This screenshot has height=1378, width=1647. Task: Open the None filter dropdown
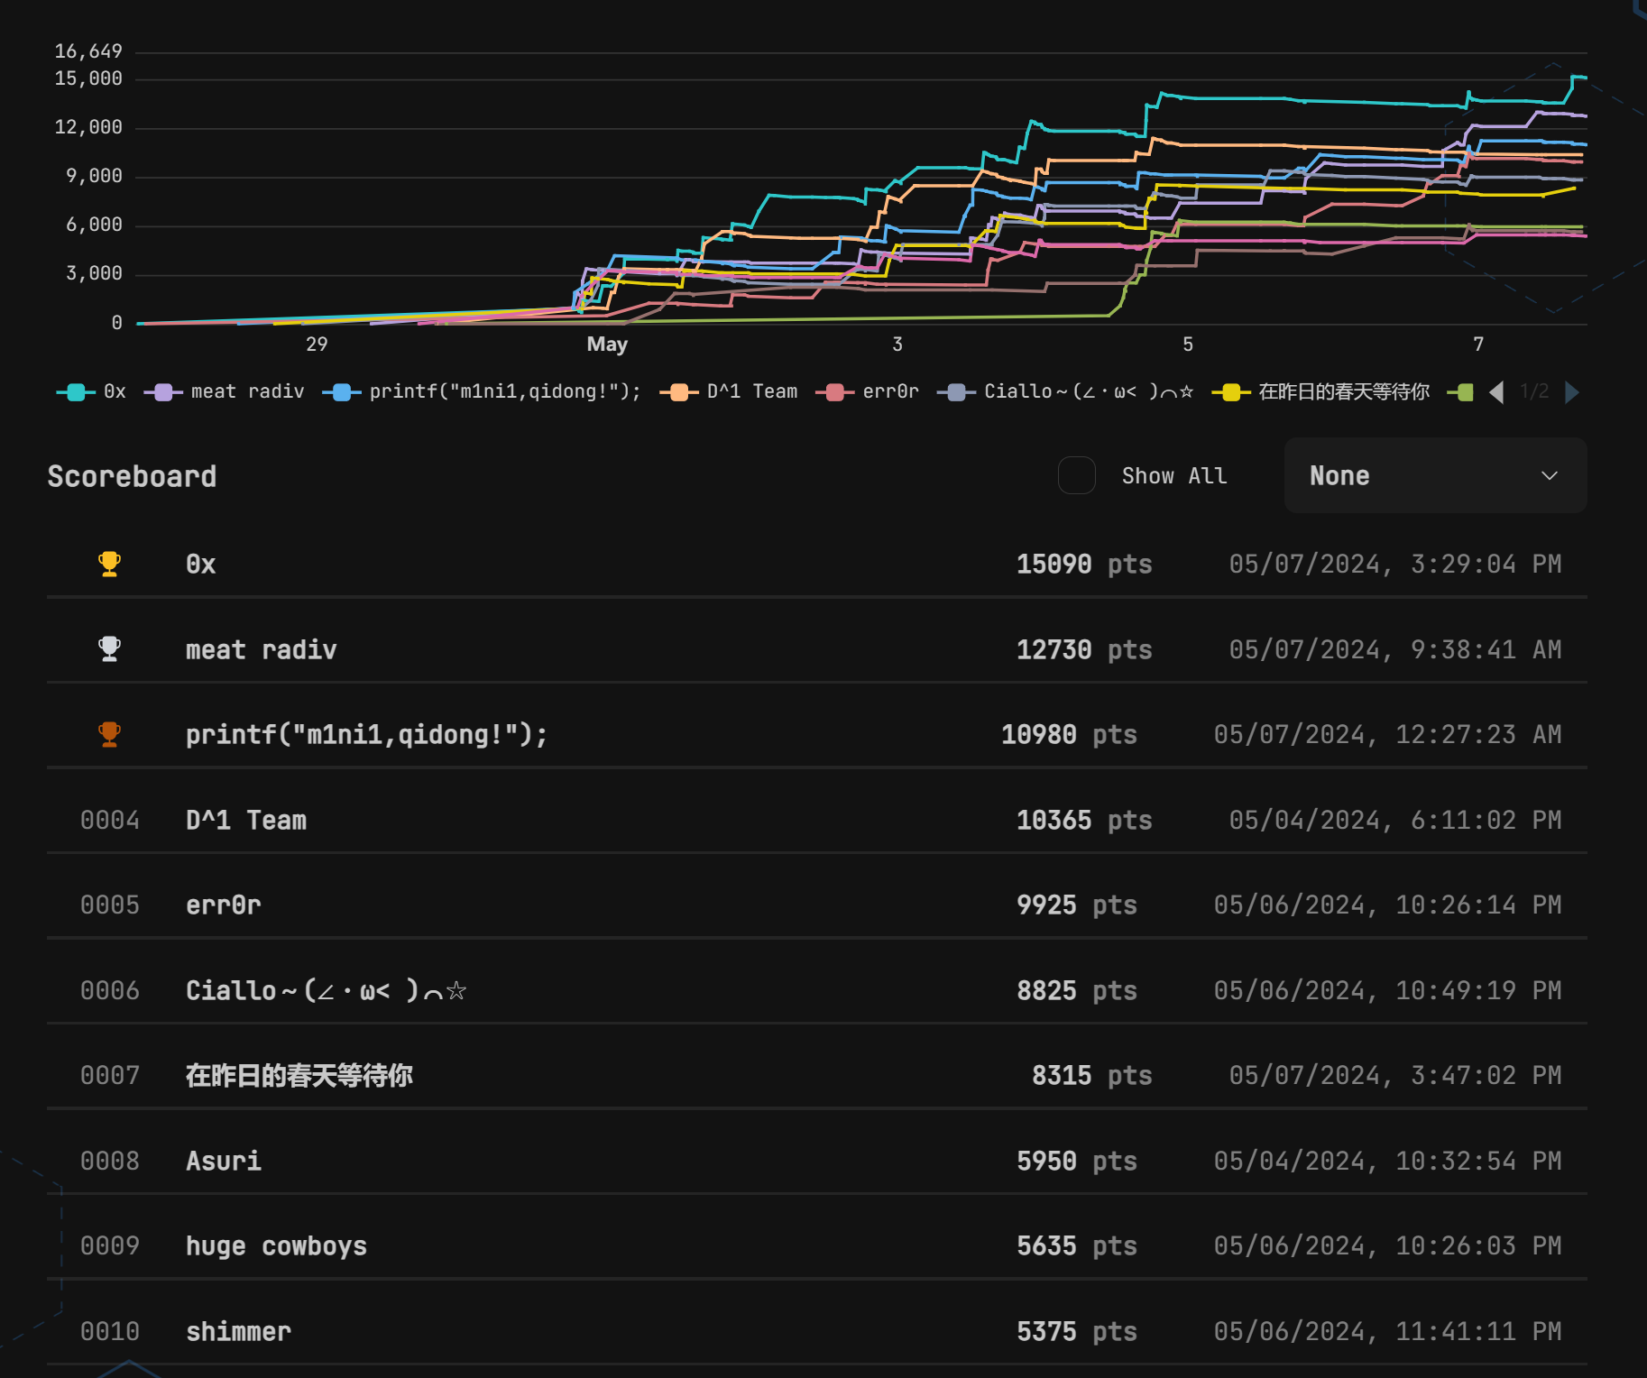tap(1435, 475)
